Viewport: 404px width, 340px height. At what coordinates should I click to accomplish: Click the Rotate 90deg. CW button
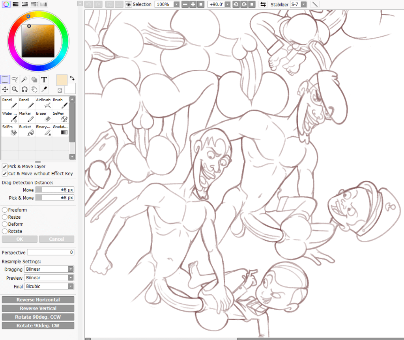pos(38,326)
